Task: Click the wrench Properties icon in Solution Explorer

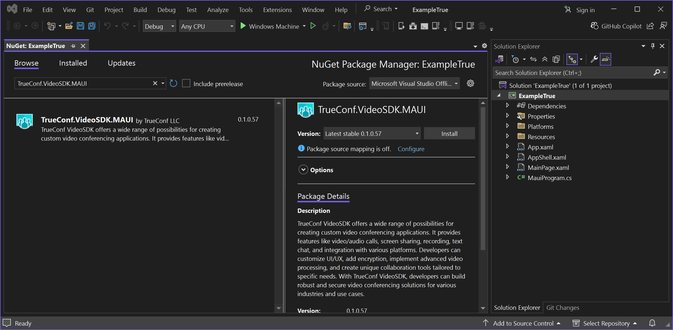Action: [x=594, y=59]
